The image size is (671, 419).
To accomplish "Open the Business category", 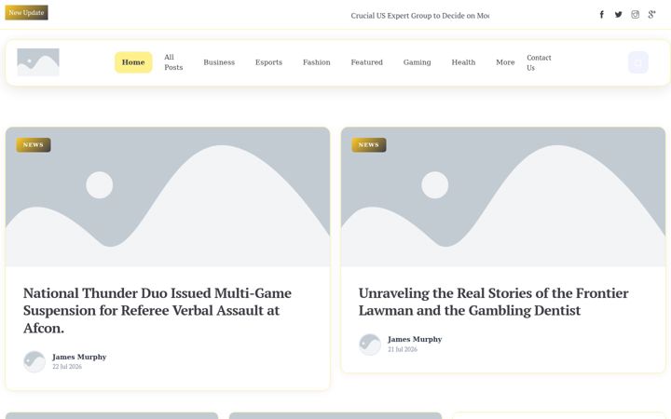I will click(219, 62).
